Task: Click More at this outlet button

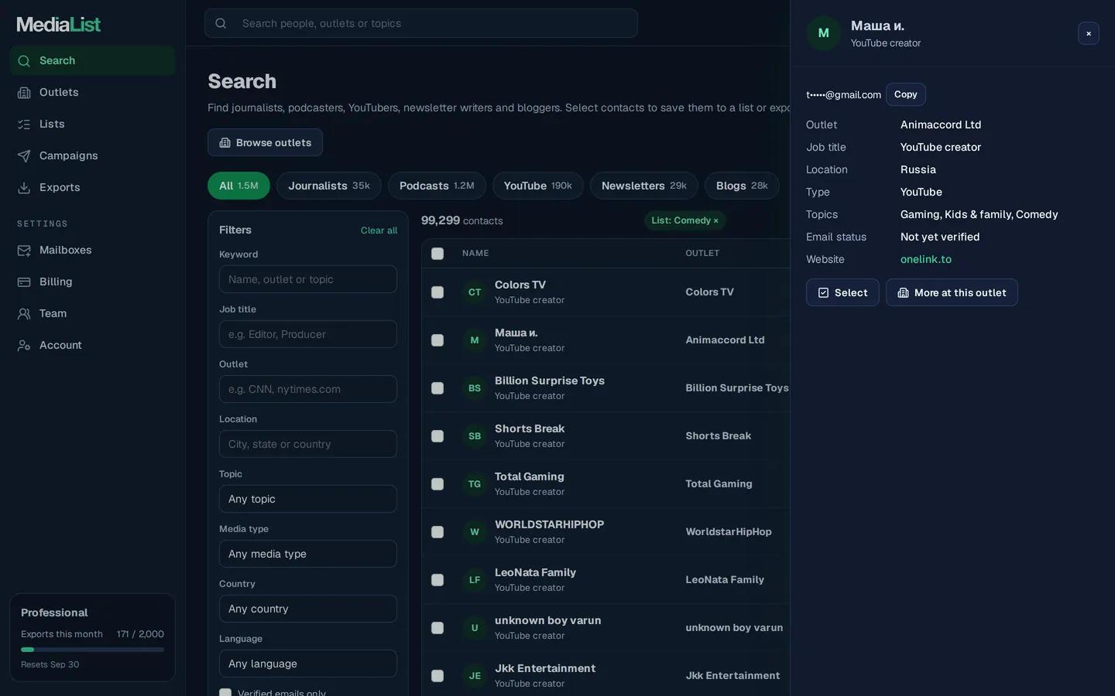Action: click(x=952, y=292)
